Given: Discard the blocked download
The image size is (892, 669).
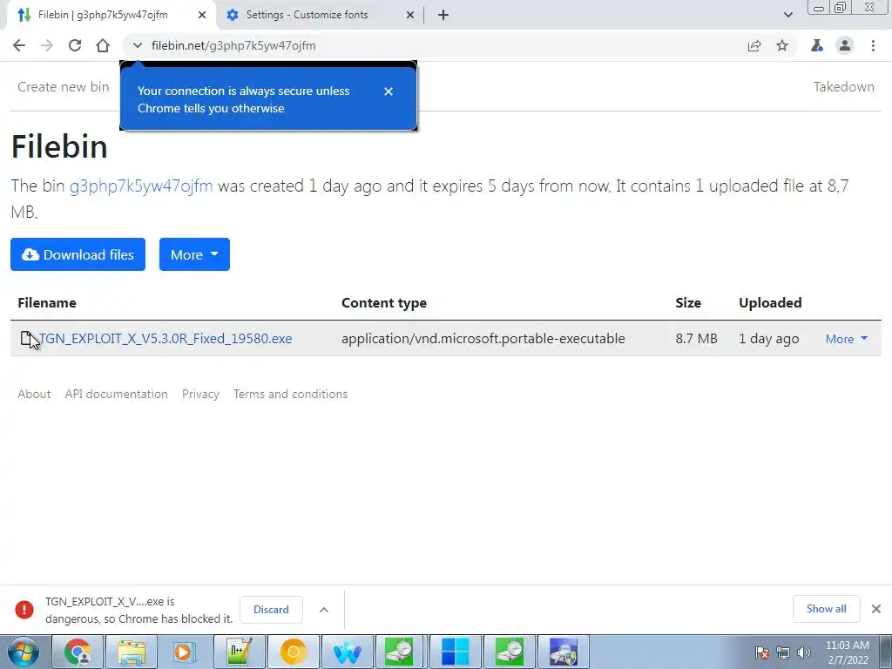Looking at the screenshot, I should click(271, 609).
